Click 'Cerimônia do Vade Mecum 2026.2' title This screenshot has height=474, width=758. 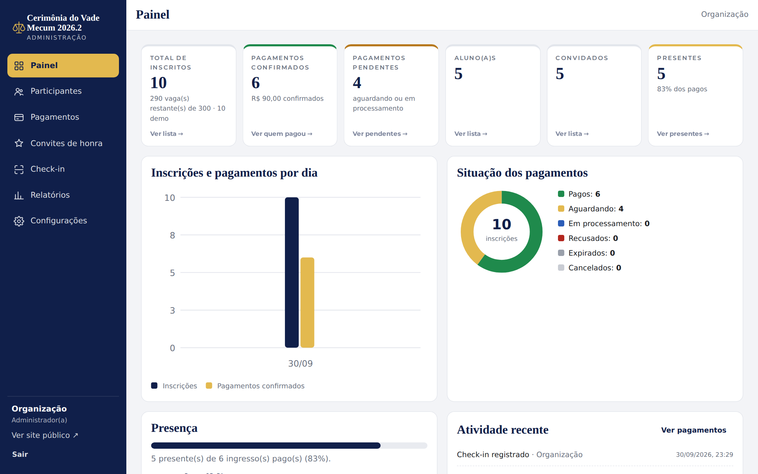[x=63, y=23]
